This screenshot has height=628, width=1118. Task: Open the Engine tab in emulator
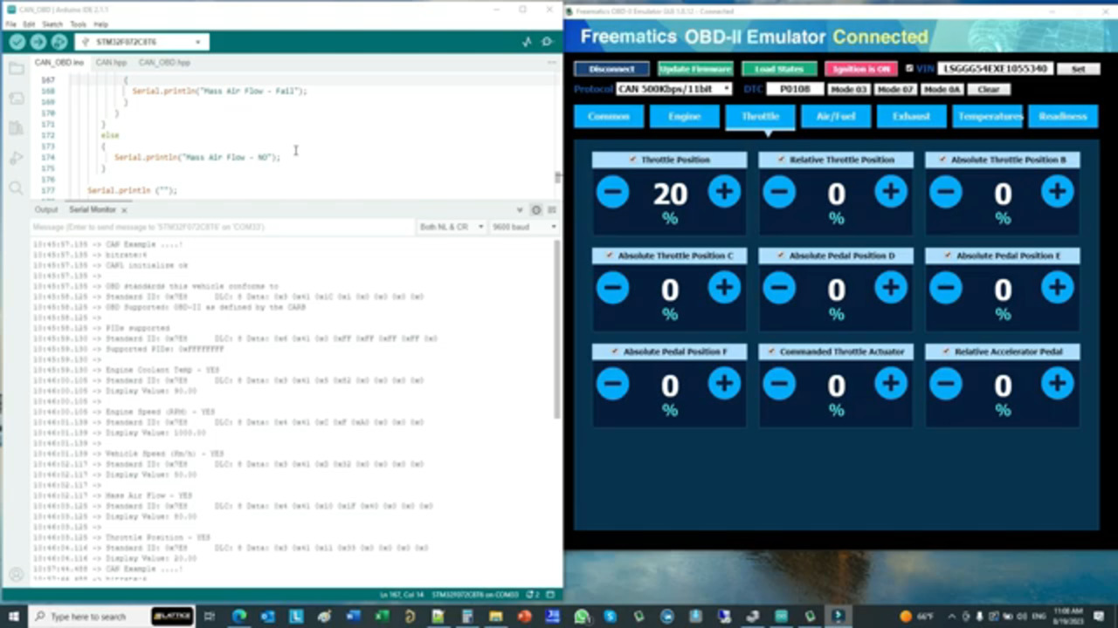pyautogui.click(x=684, y=116)
